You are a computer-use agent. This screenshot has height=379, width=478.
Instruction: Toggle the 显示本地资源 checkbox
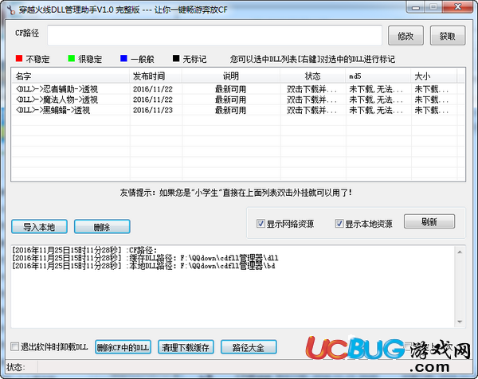[x=339, y=223]
